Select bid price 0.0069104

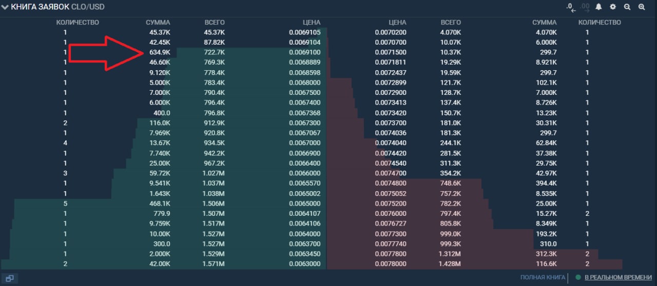click(304, 42)
